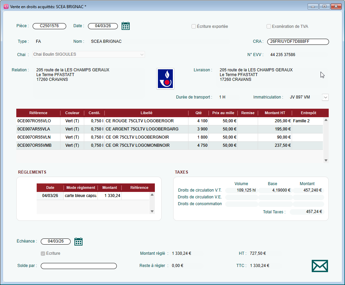Open the Chai Boulin SIGOULES dropdown
The height and width of the screenshot is (285, 345).
142,54
